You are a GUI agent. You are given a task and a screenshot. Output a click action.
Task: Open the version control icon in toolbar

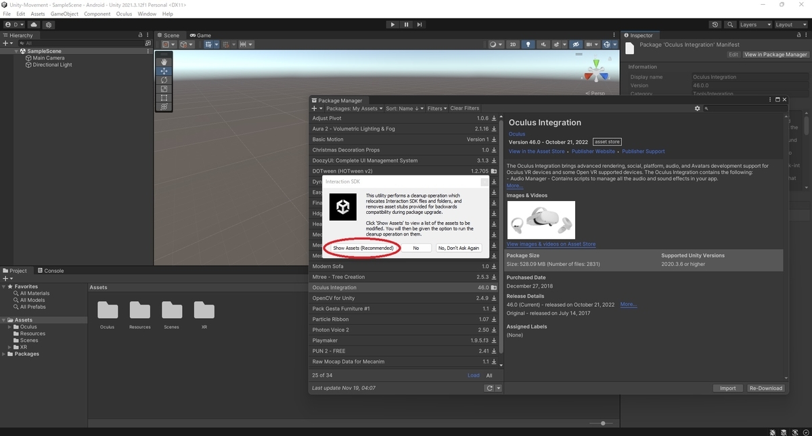[x=48, y=24]
